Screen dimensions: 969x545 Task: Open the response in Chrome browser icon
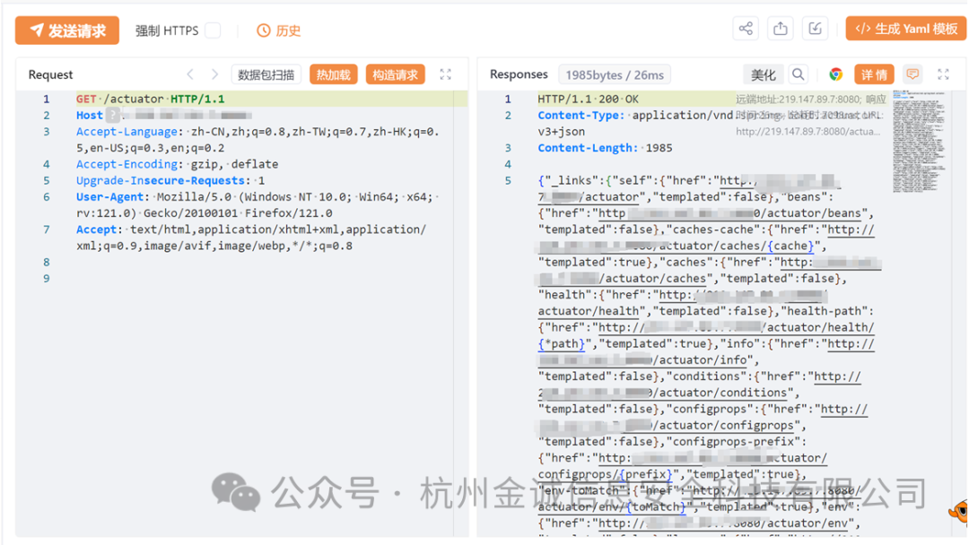tap(835, 74)
